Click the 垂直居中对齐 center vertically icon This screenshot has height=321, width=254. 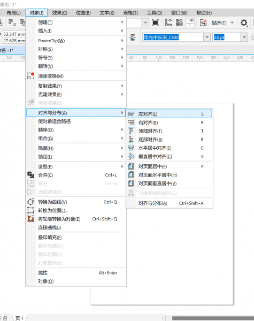pyautogui.click(x=131, y=157)
